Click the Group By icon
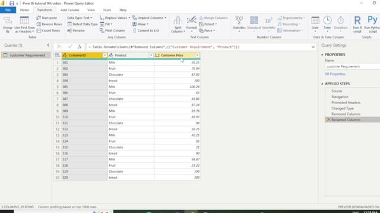 8,24
